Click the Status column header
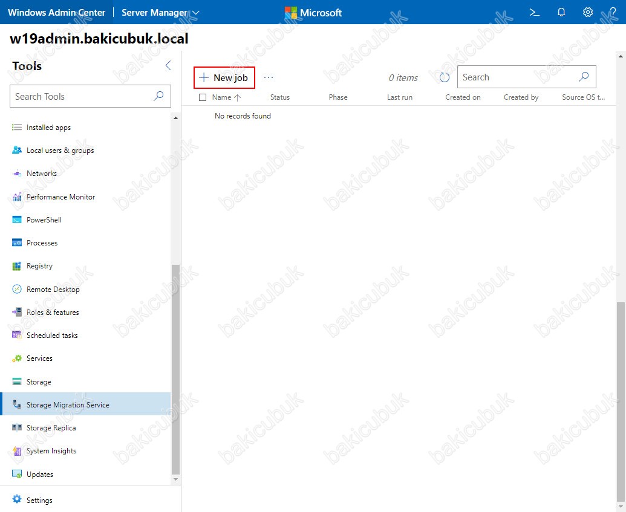Image resolution: width=626 pixels, height=512 pixels. (280, 97)
